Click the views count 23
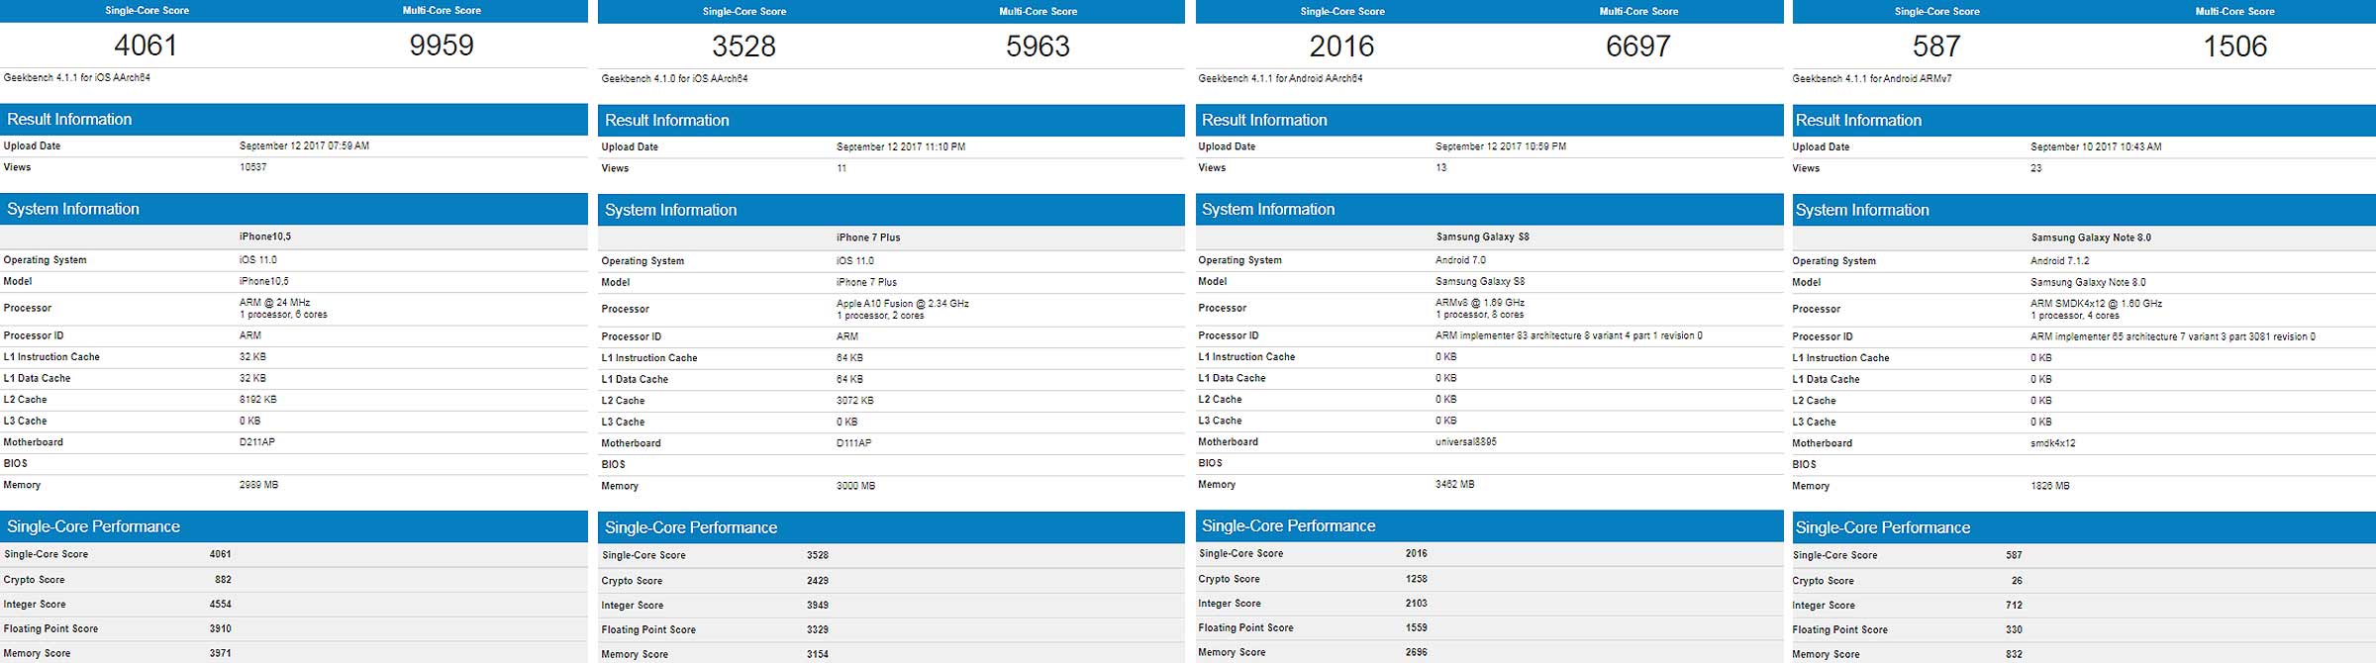Screen dimensions: 2376x663 (x=2035, y=168)
